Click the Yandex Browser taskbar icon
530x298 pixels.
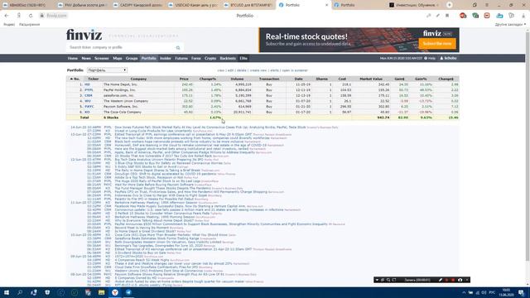tap(115, 292)
